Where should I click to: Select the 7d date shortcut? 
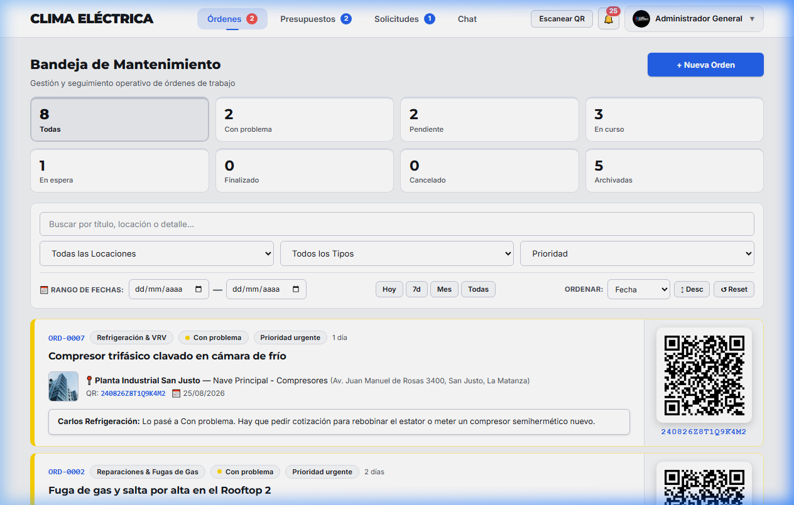(416, 289)
